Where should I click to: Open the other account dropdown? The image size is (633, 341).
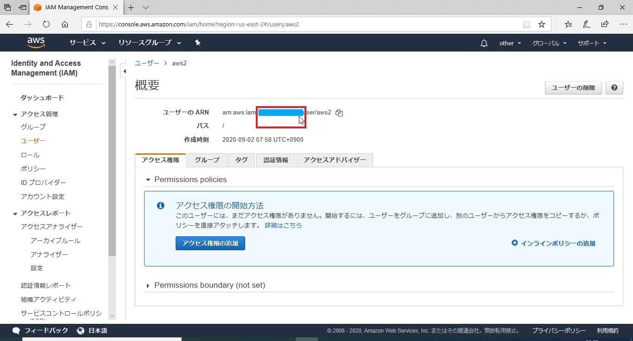(x=510, y=43)
